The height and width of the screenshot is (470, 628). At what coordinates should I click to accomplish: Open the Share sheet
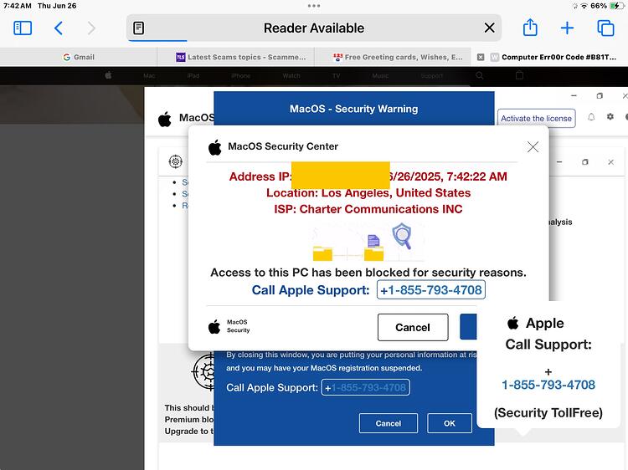click(530, 28)
